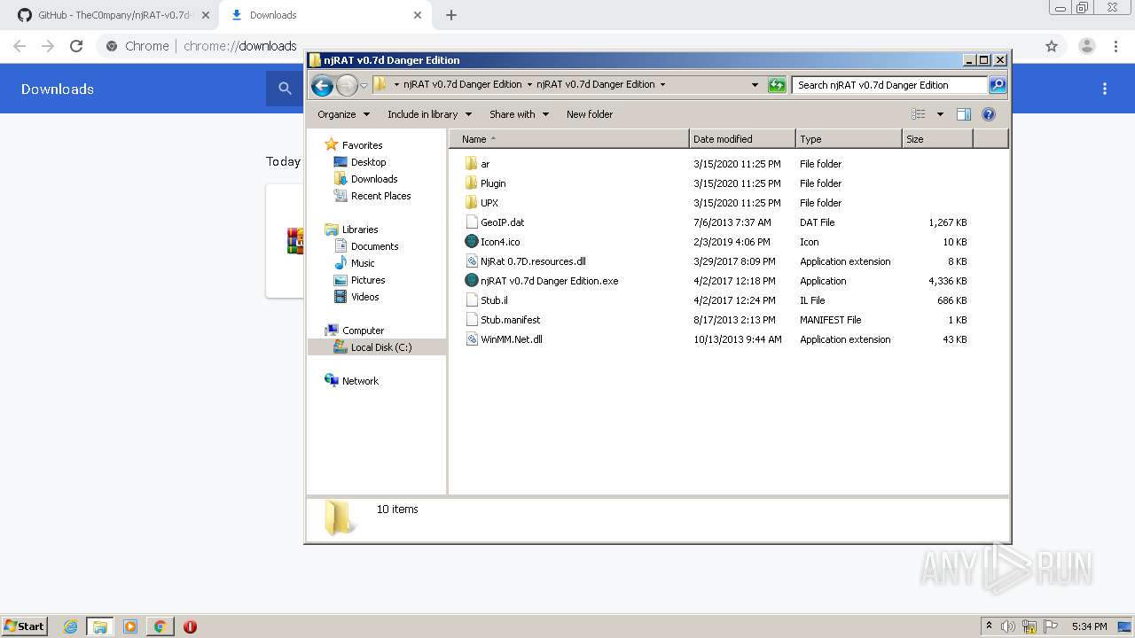This screenshot has width=1135, height=638.
Task: Sort by Type column header
Action: (849, 139)
